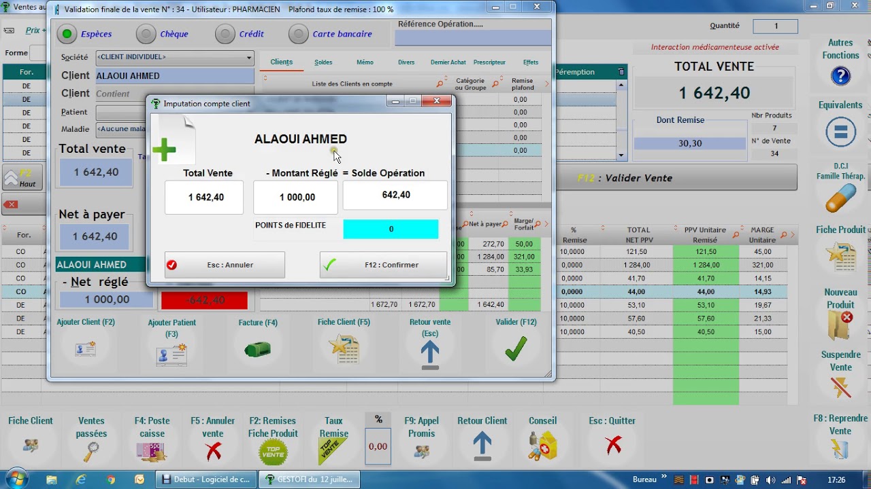Viewport: 871px width, 489px height.
Task: Click the Montant Réglé amount field
Action: pos(296,198)
